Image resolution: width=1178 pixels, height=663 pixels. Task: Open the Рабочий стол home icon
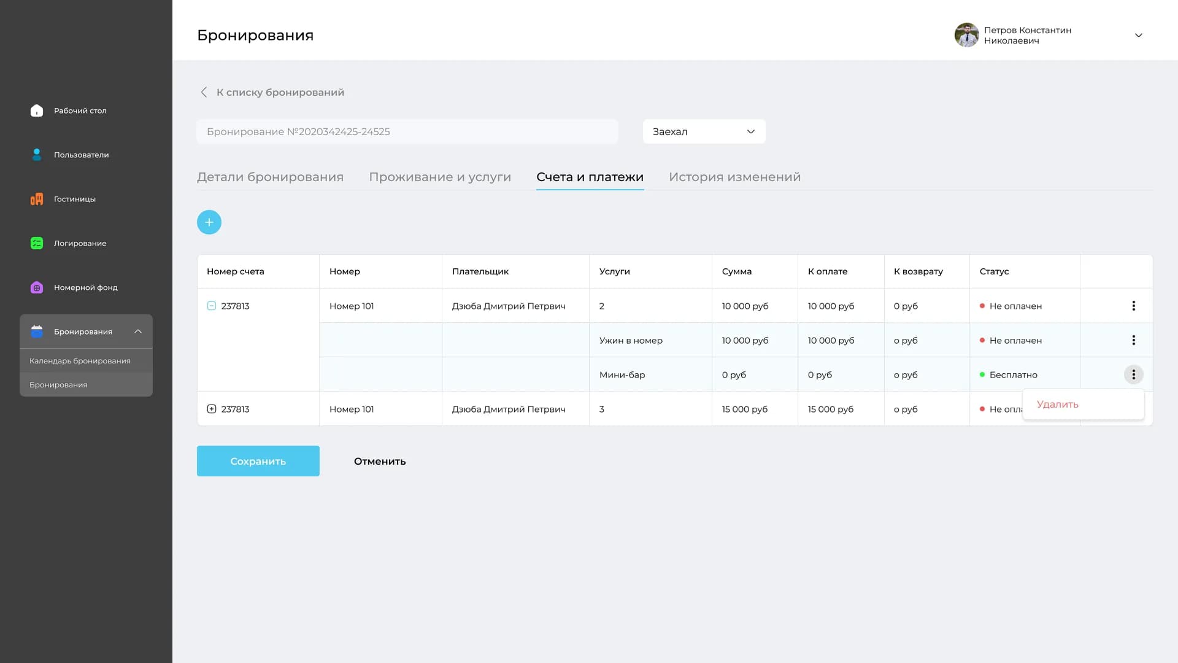click(x=37, y=110)
